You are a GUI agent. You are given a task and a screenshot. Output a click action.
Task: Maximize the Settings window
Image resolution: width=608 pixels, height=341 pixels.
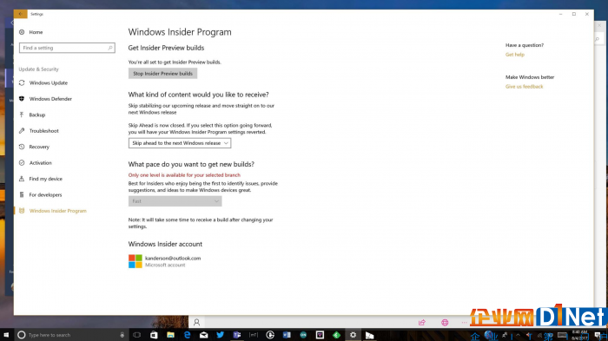click(574, 14)
